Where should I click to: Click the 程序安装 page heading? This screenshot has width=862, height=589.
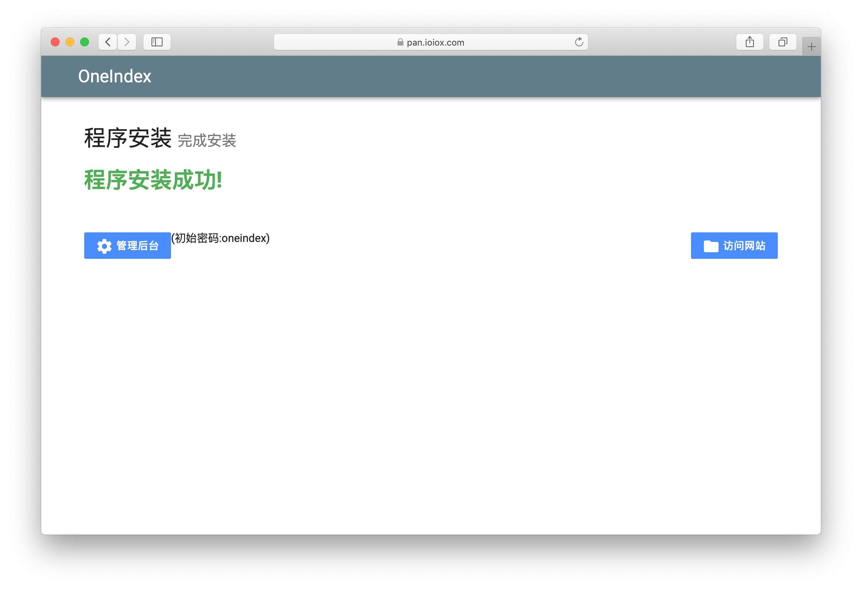click(128, 138)
